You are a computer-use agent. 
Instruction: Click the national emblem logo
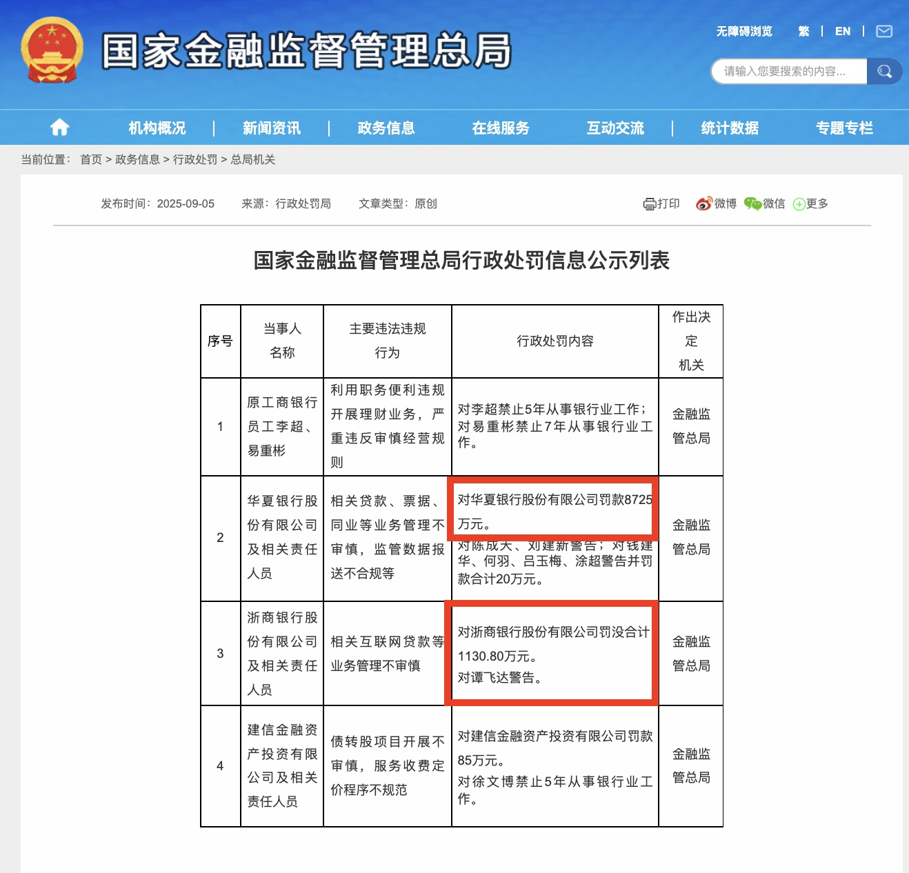click(x=52, y=50)
